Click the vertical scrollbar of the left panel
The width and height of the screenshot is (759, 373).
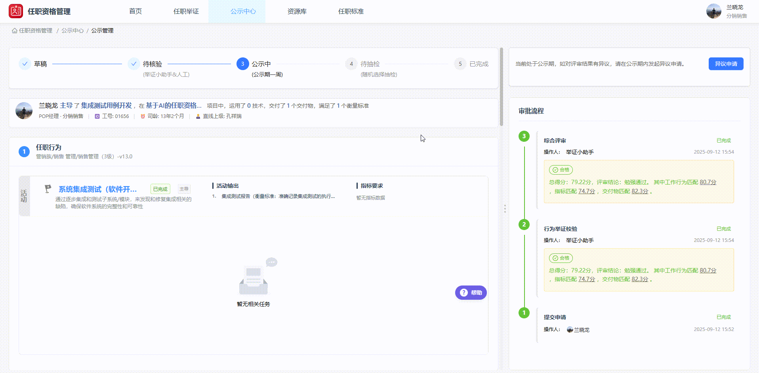502,87
